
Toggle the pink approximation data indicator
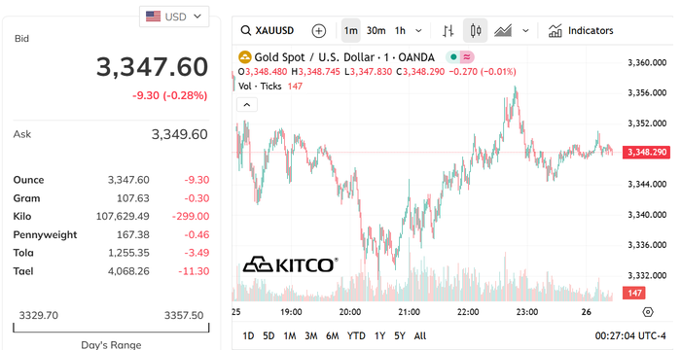pyautogui.click(x=467, y=57)
